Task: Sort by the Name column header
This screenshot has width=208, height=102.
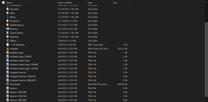Action: (9, 3)
